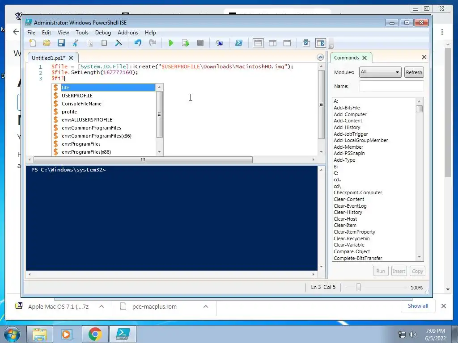Open the File menu
This screenshot has width=458, height=343.
pos(31,32)
